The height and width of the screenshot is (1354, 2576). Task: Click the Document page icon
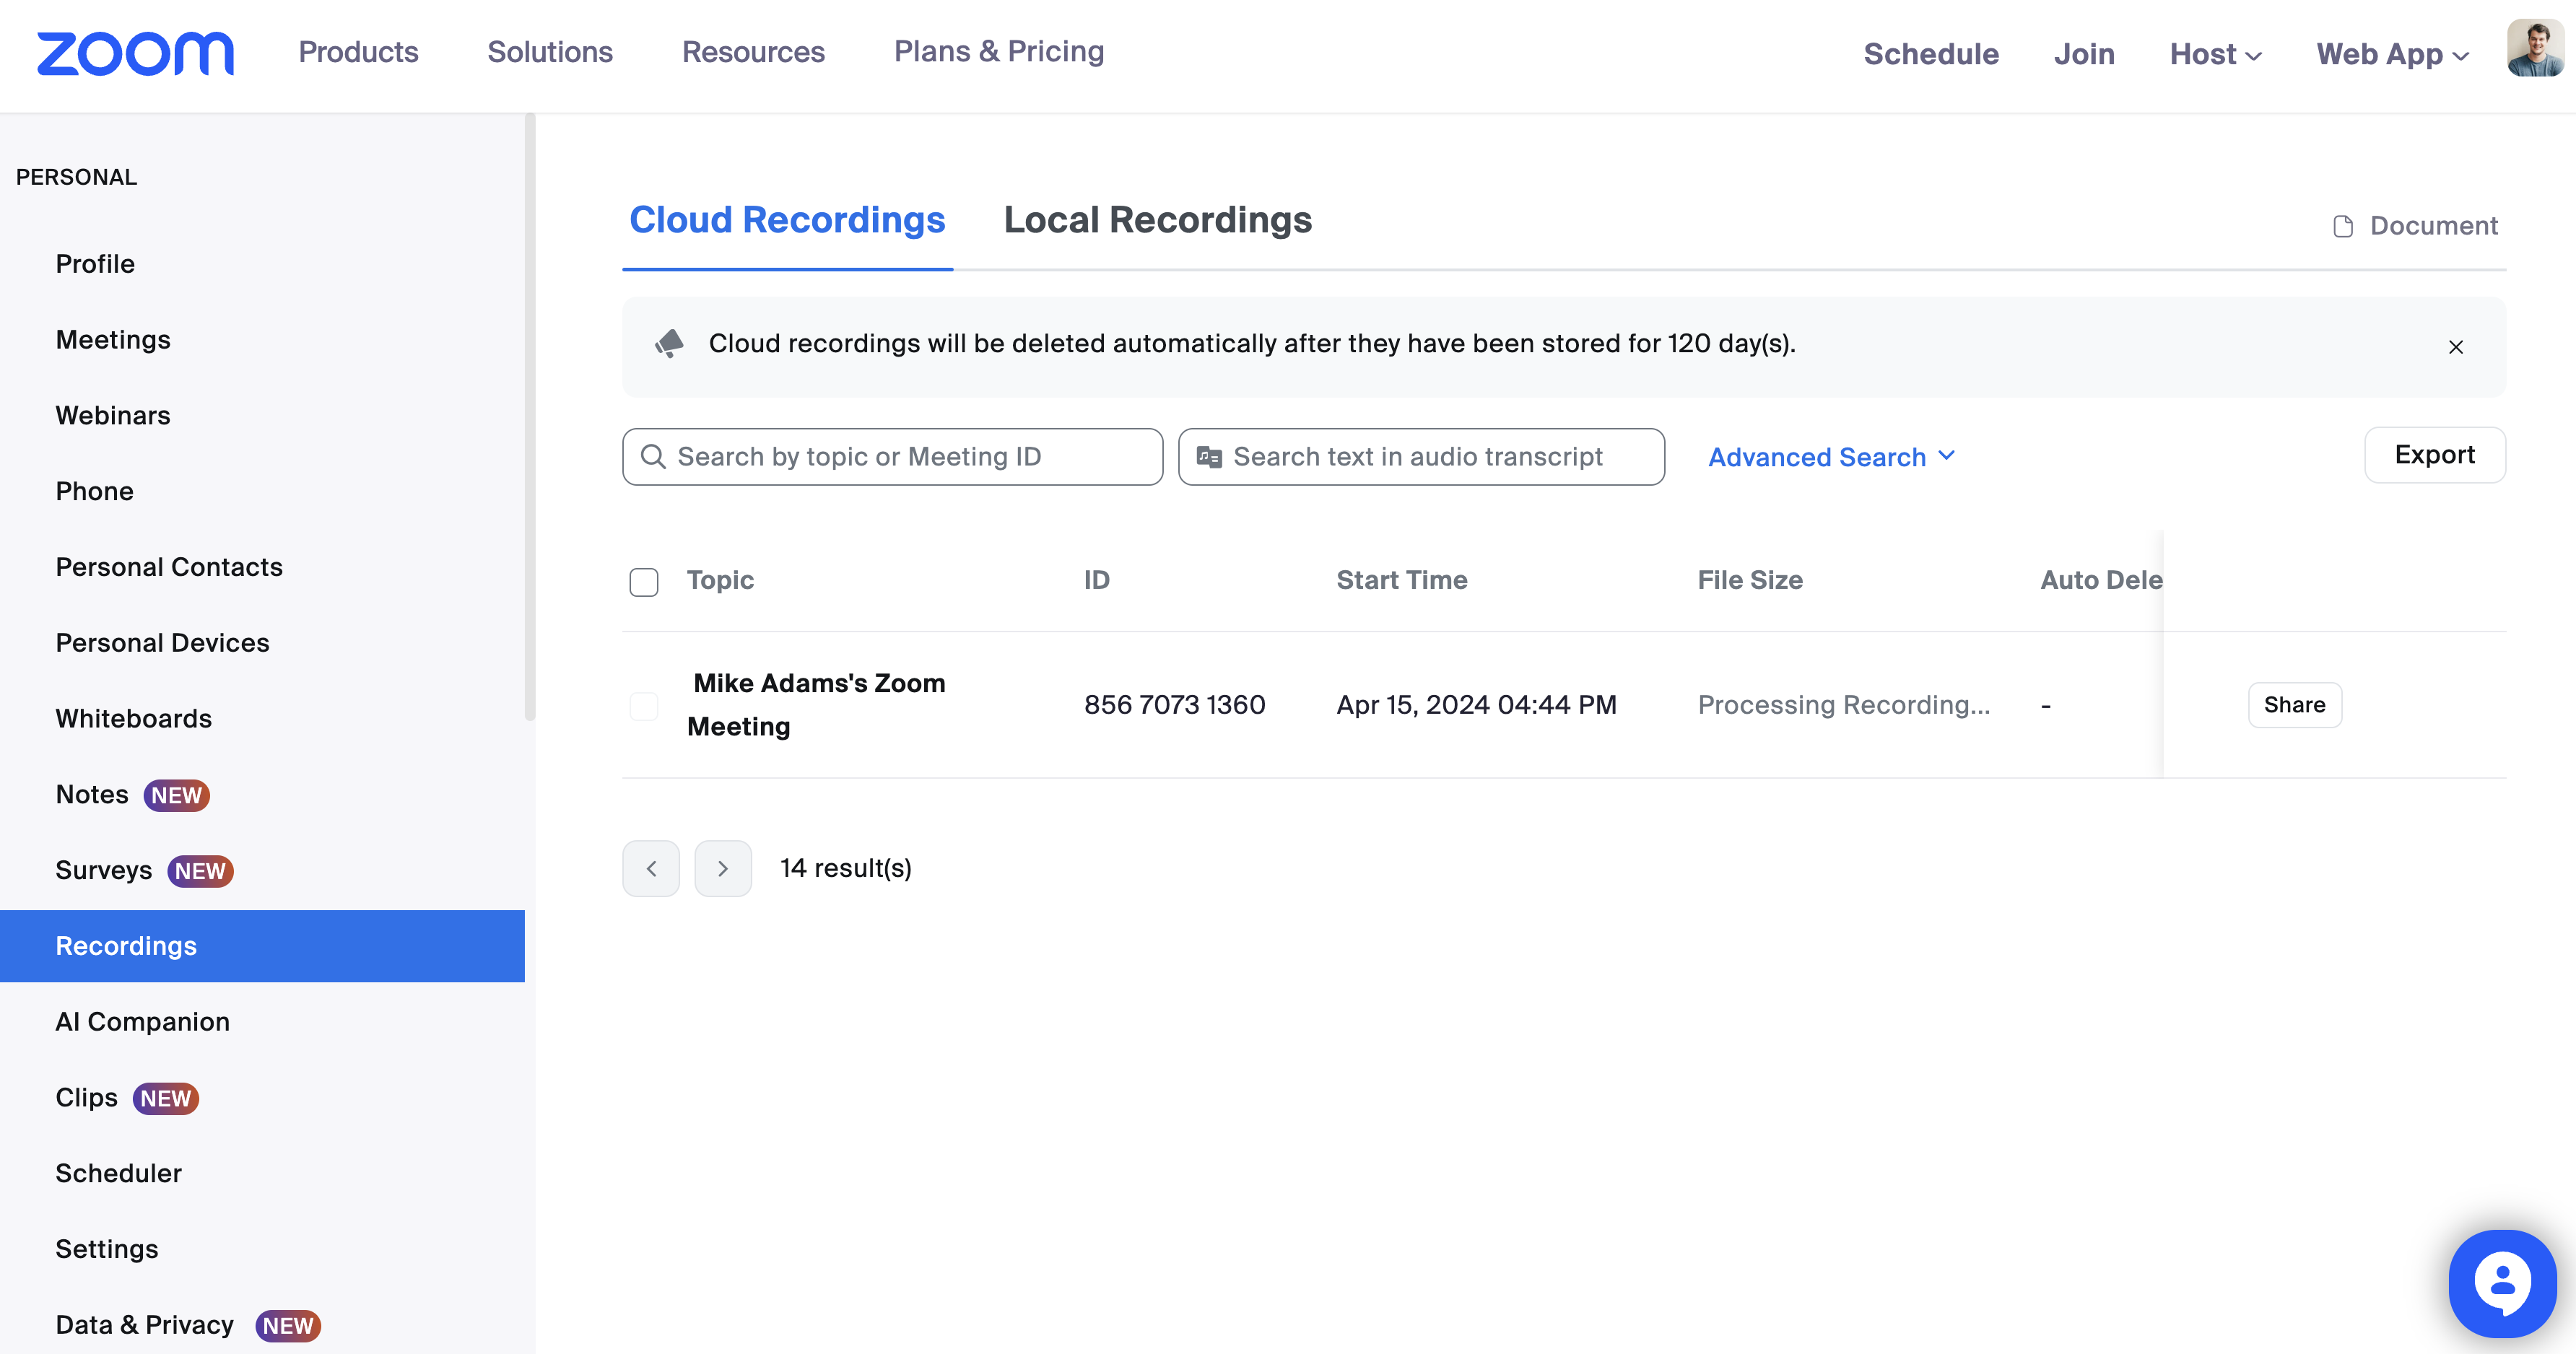2343,226
